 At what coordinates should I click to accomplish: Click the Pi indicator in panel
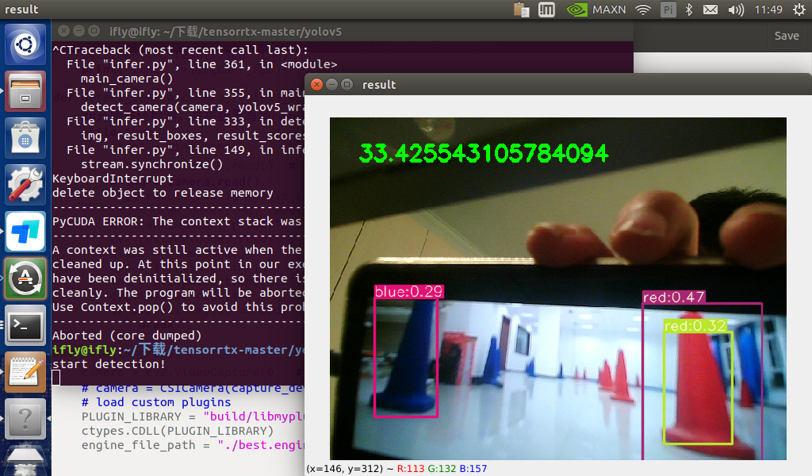pos(668,10)
